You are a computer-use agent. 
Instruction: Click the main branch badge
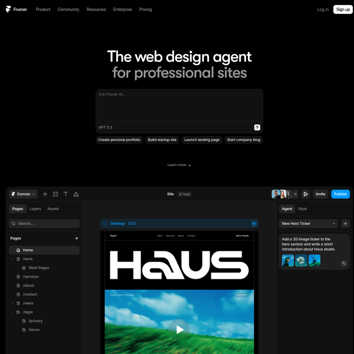point(184,194)
